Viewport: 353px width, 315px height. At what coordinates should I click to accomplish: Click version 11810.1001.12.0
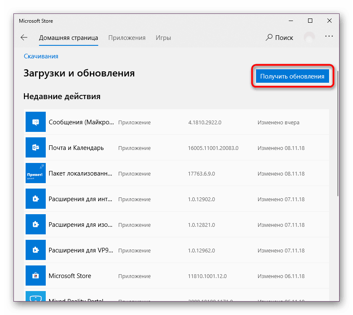tap(207, 276)
